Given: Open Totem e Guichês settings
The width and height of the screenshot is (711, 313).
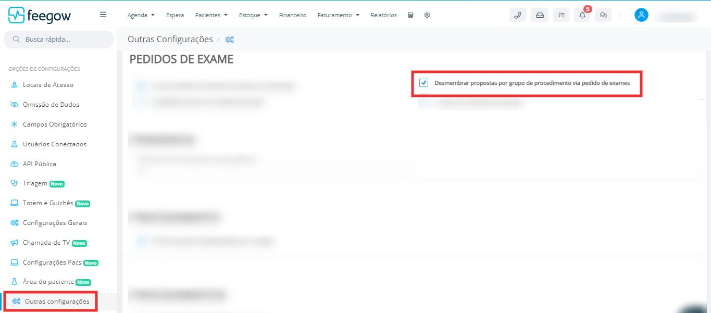Looking at the screenshot, I should click(48, 203).
